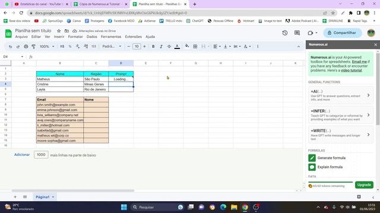
Task: Click the Name box dropdown arrow
Action: pyautogui.click(x=22, y=57)
